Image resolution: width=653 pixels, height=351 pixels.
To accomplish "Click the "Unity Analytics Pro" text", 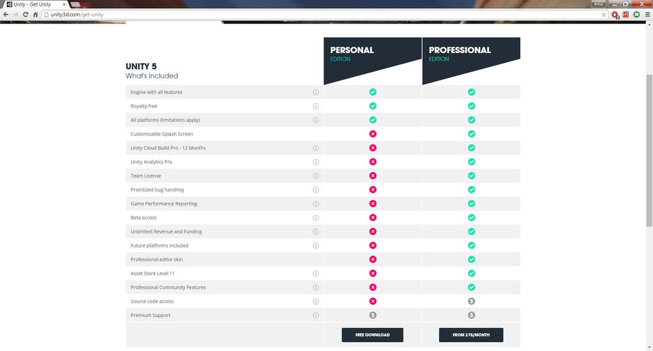I will (151, 162).
